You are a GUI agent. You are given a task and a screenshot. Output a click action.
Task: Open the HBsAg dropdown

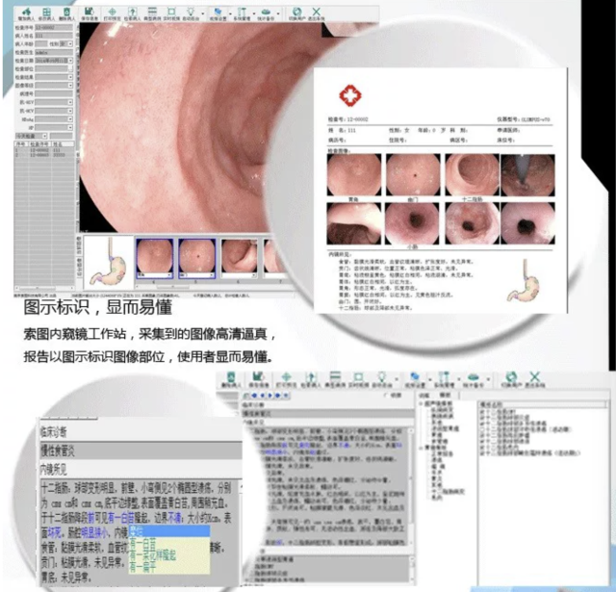70,119
